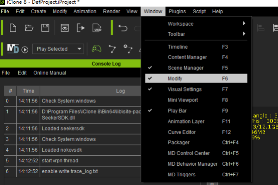Click the green gamepad control icon
278x185 pixels.
pos(96,49)
